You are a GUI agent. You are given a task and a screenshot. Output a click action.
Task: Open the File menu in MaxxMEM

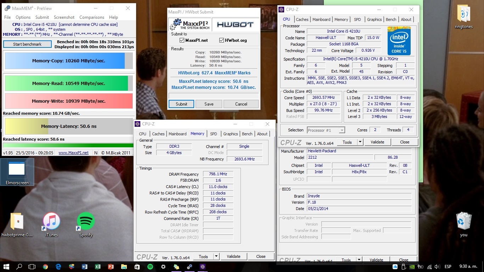[x=7, y=17]
